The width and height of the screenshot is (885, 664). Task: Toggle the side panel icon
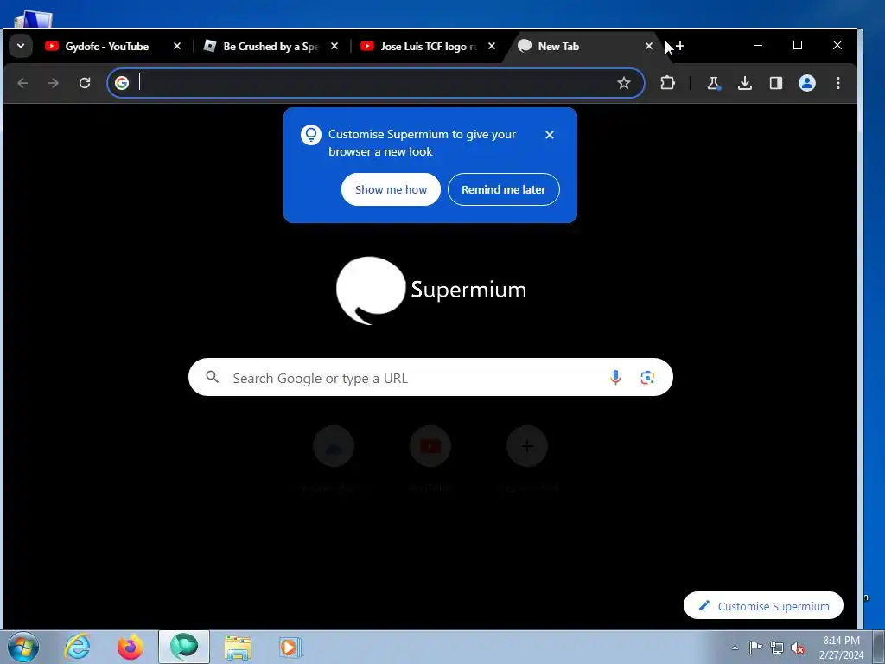tap(776, 83)
